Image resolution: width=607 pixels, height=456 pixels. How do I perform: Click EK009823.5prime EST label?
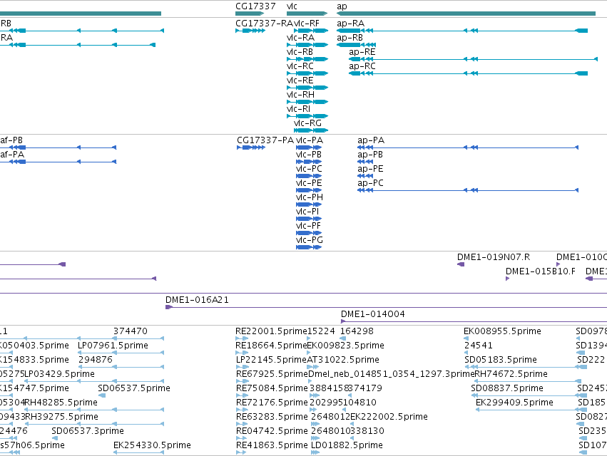pyautogui.click(x=345, y=346)
